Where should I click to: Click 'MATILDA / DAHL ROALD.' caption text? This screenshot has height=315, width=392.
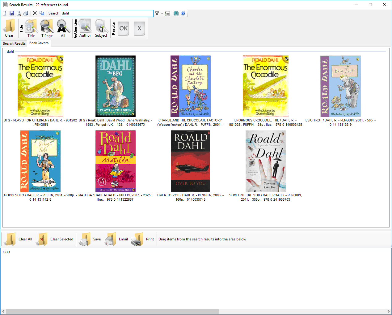[116, 197]
